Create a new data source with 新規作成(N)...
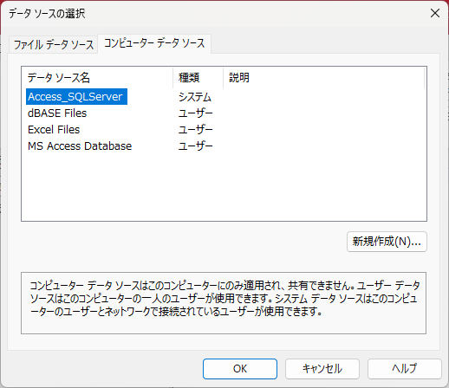This screenshot has height=388, width=449. tap(387, 242)
